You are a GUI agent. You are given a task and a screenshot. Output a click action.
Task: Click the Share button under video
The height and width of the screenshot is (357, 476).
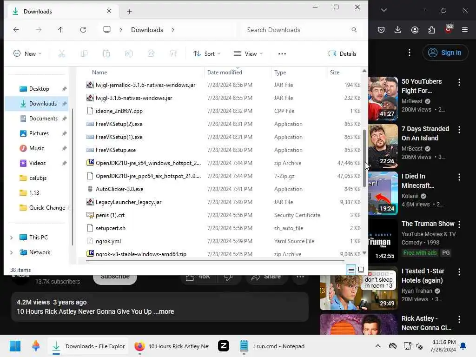(x=267, y=277)
